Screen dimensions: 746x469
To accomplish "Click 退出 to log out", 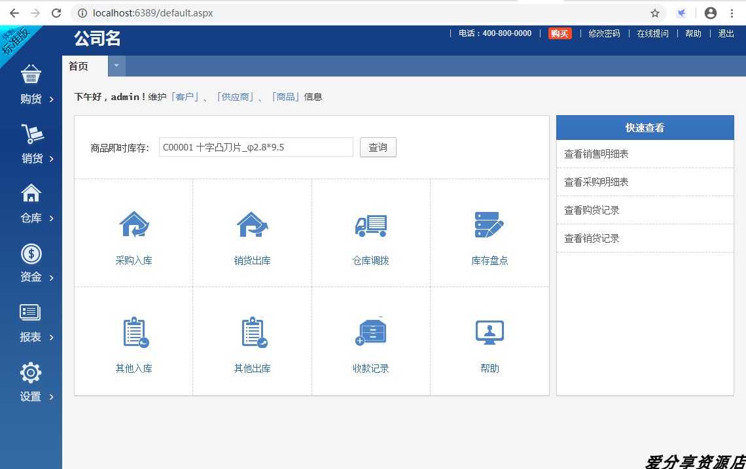I will coord(726,33).
